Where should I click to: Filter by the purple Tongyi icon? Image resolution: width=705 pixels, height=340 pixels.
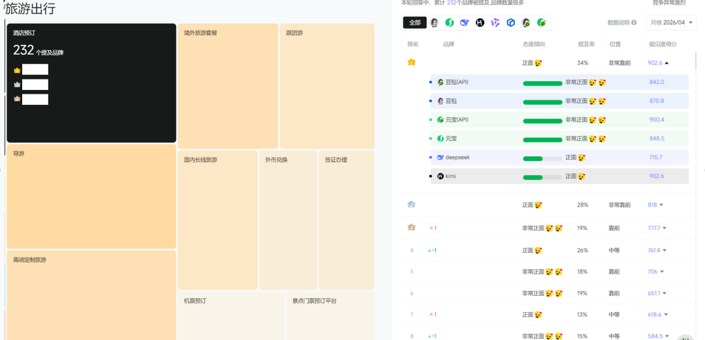(495, 22)
